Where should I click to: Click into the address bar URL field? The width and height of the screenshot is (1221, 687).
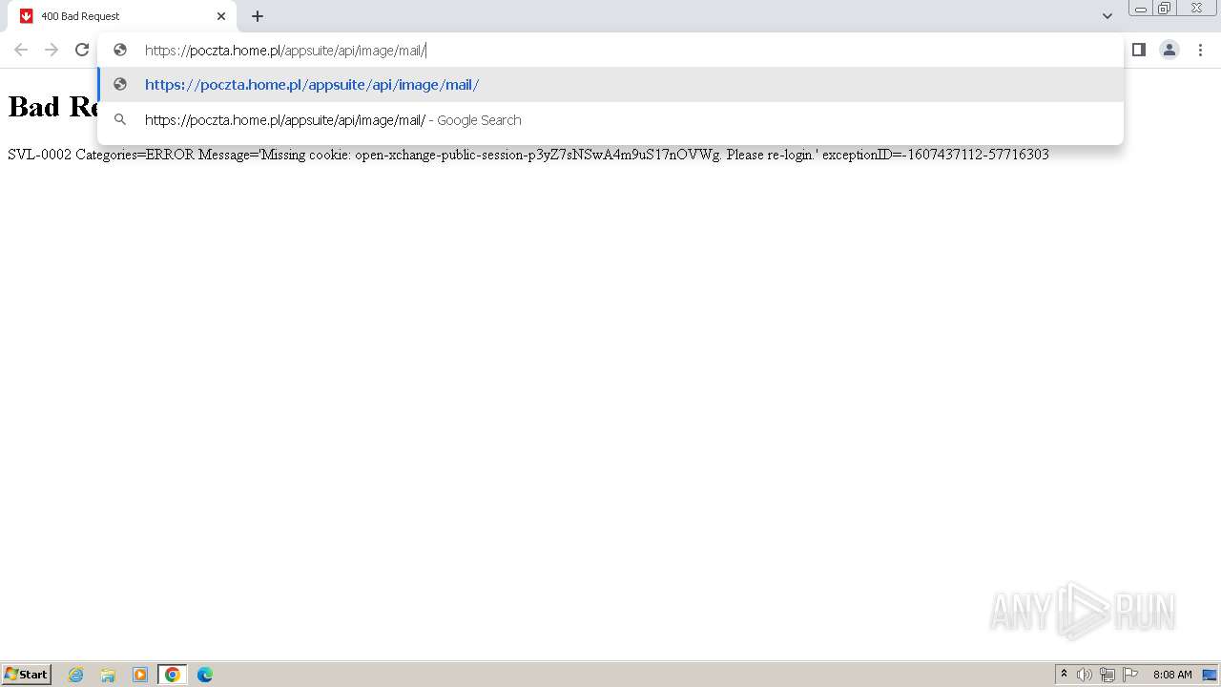[x=610, y=51]
